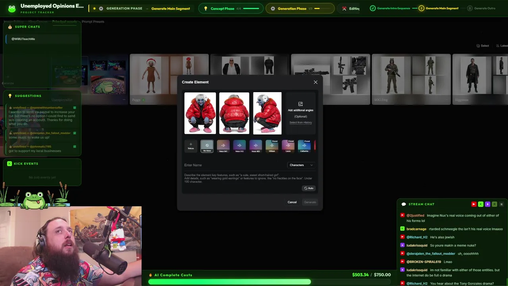Click the Editing scissors icon
The image size is (508, 286).
coord(344,8)
